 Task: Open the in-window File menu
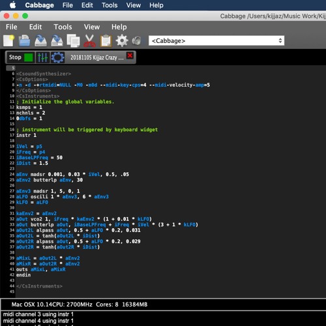12,27
